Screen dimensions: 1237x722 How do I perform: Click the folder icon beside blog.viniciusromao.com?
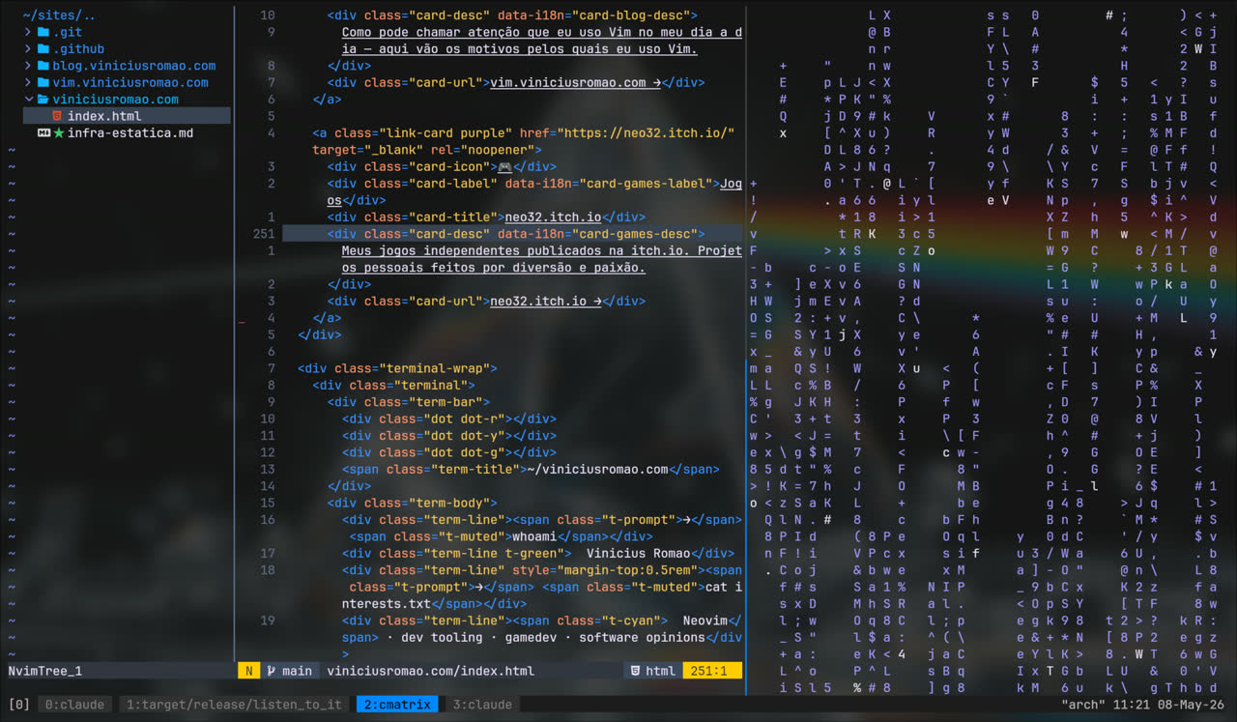tap(43, 66)
